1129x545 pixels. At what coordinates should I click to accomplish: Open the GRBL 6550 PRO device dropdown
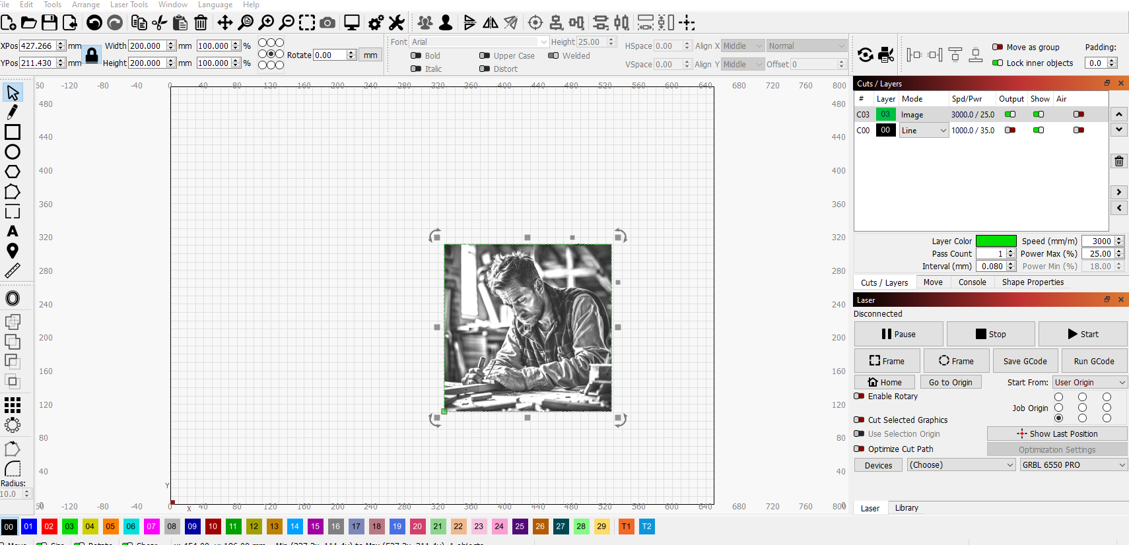click(1074, 465)
